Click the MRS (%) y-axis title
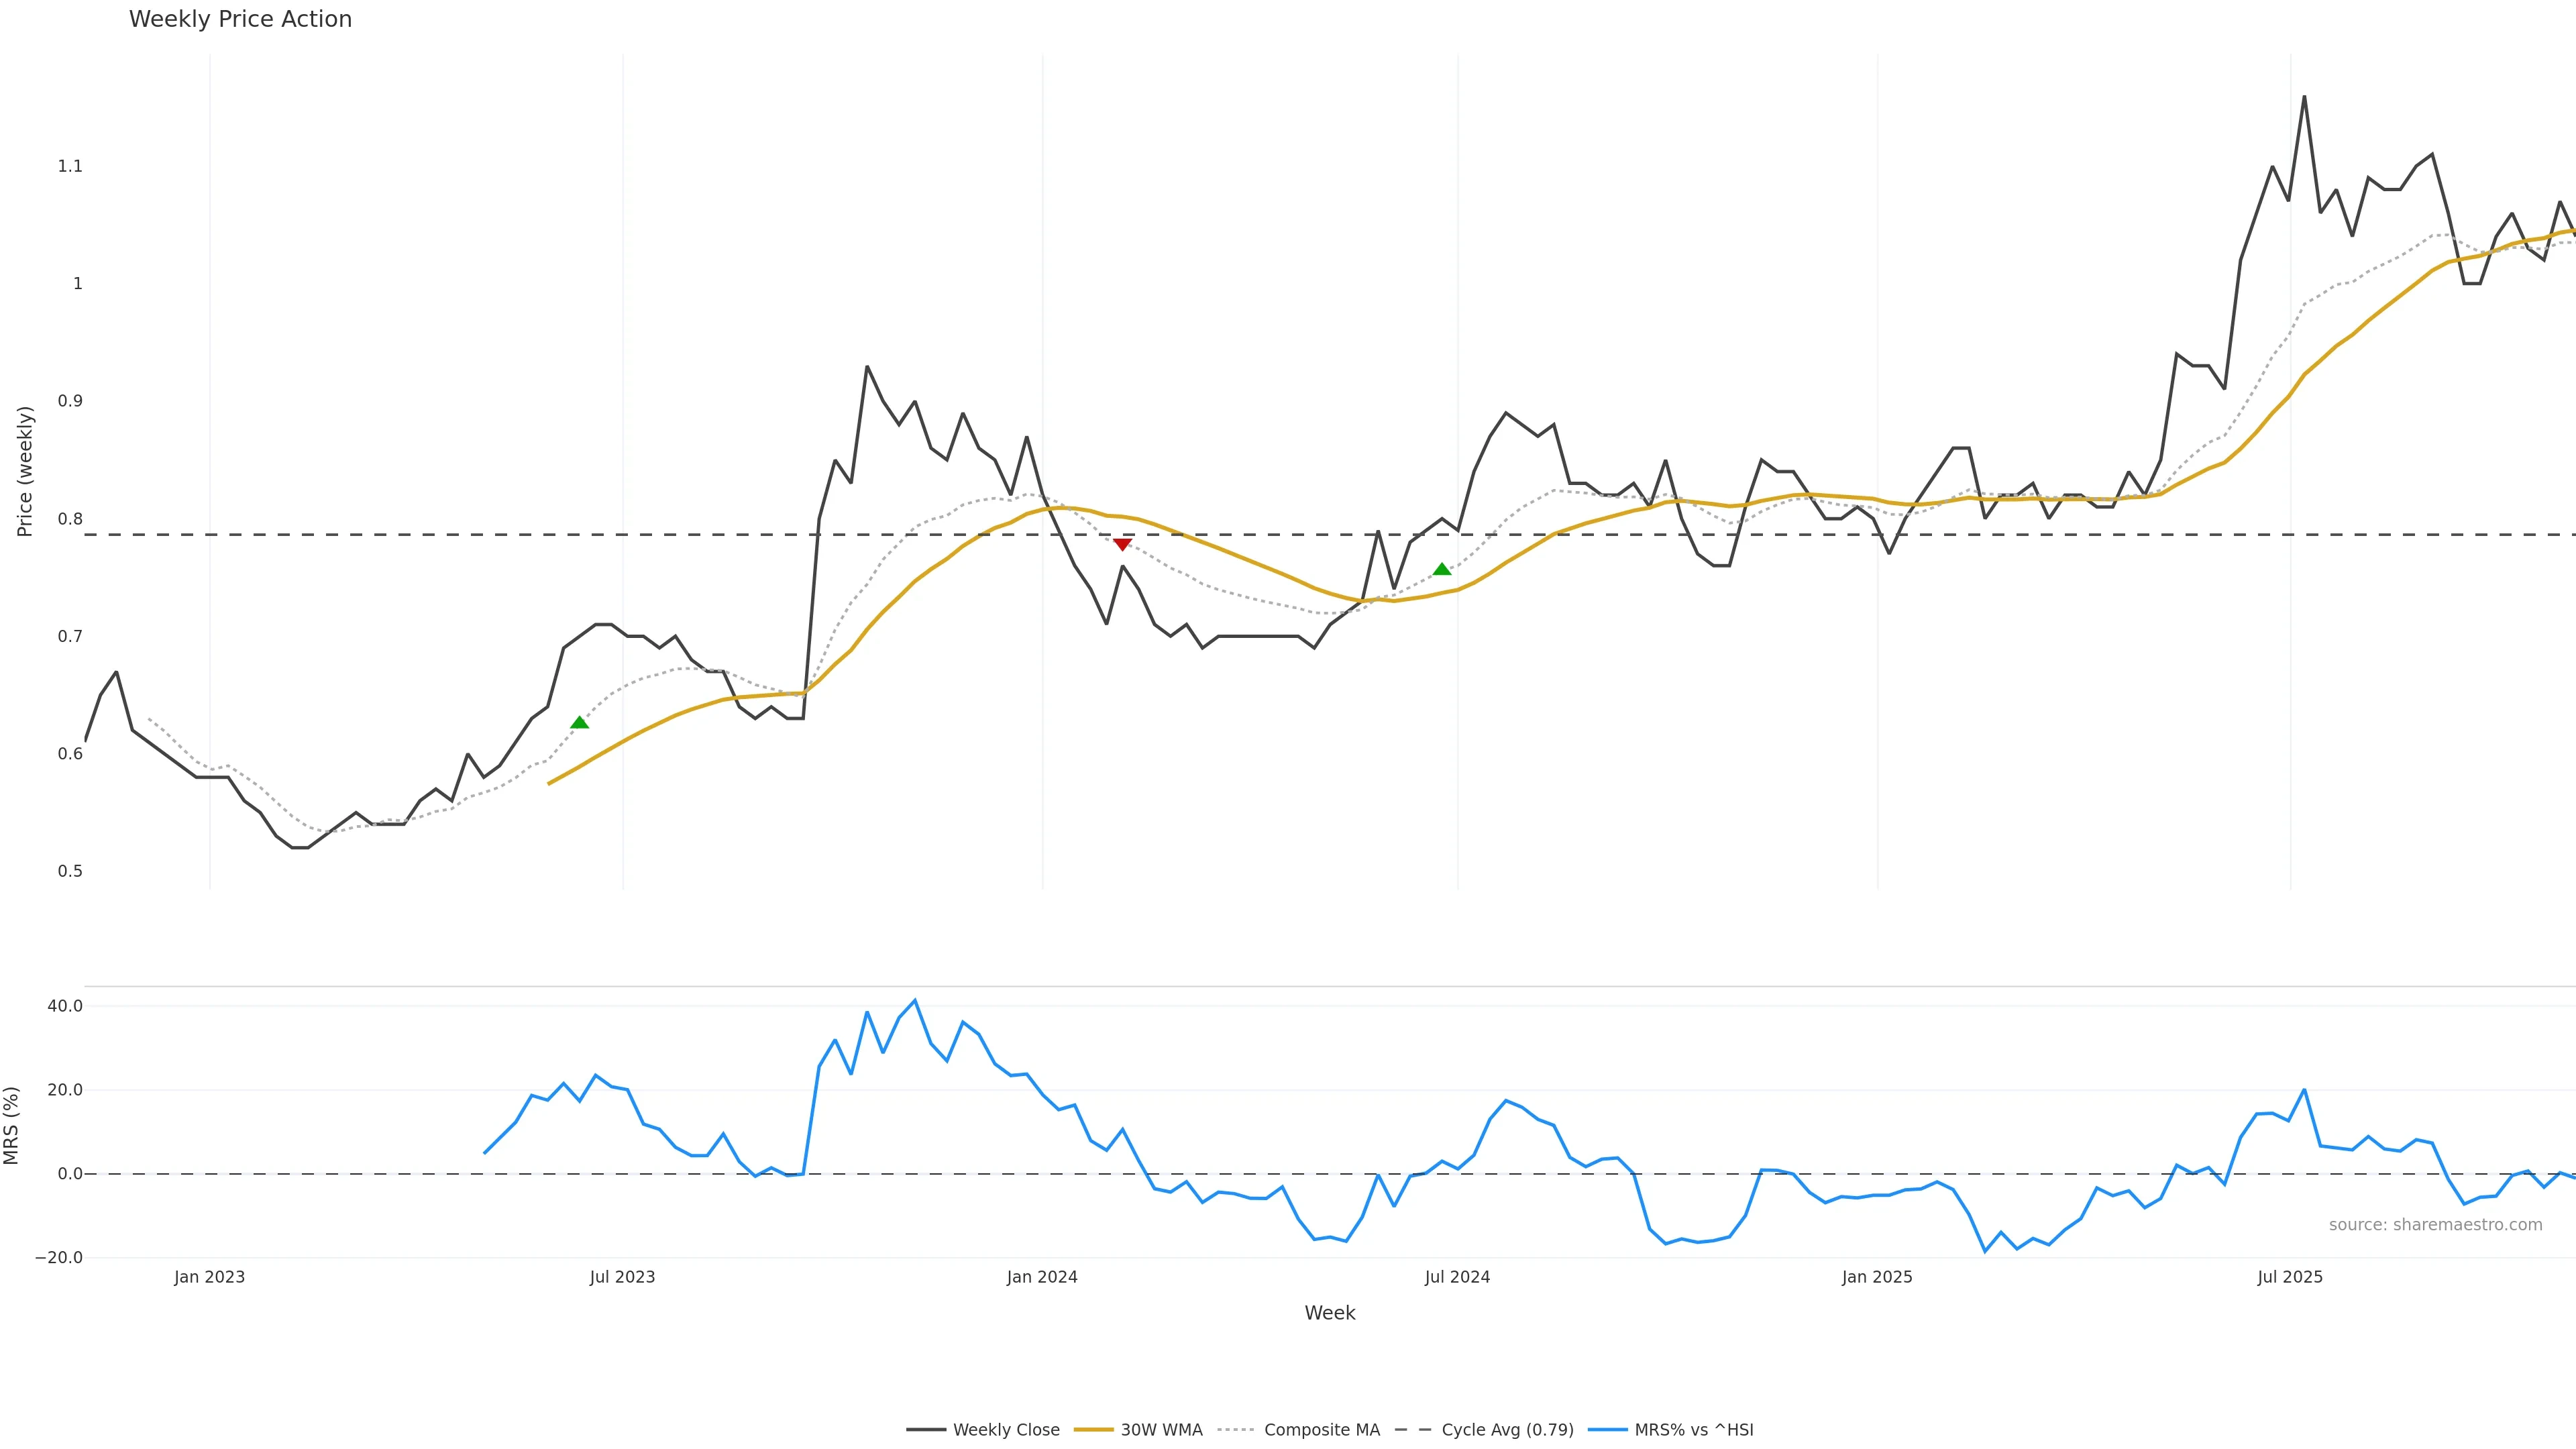2576x1449 pixels. click(12, 1125)
